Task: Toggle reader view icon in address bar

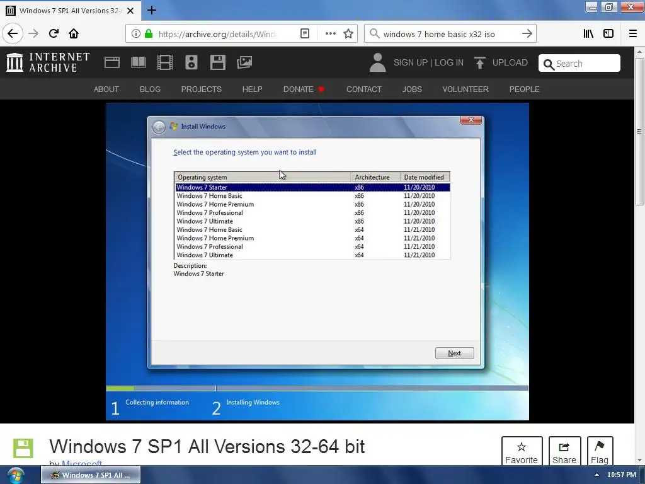Action: click(x=305, y=34)
